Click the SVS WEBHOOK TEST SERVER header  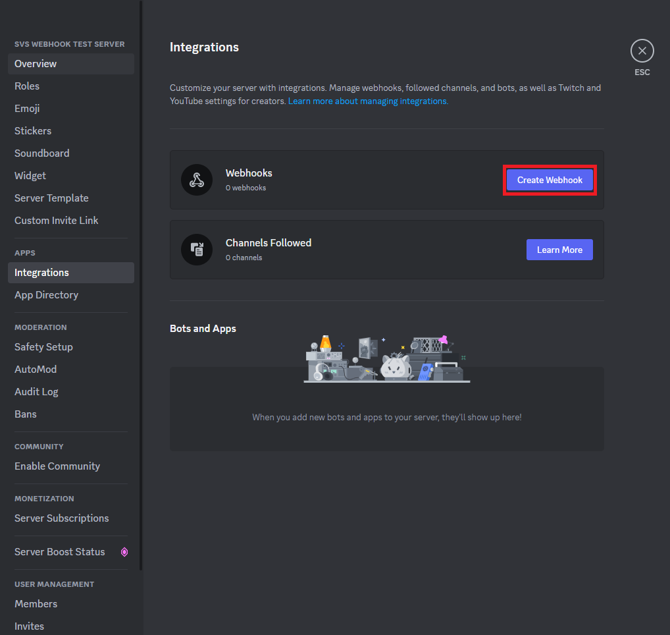[70, 45]
